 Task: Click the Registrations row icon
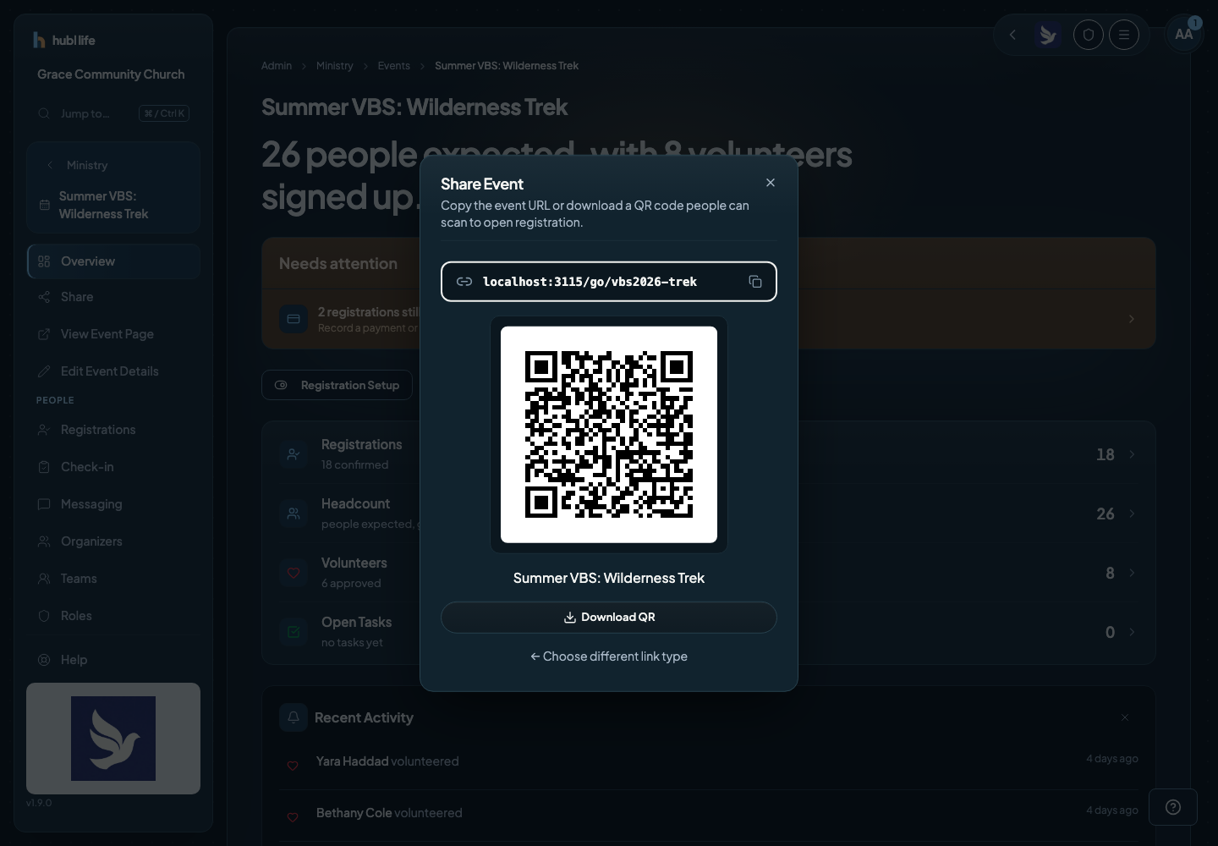(294, 454)
